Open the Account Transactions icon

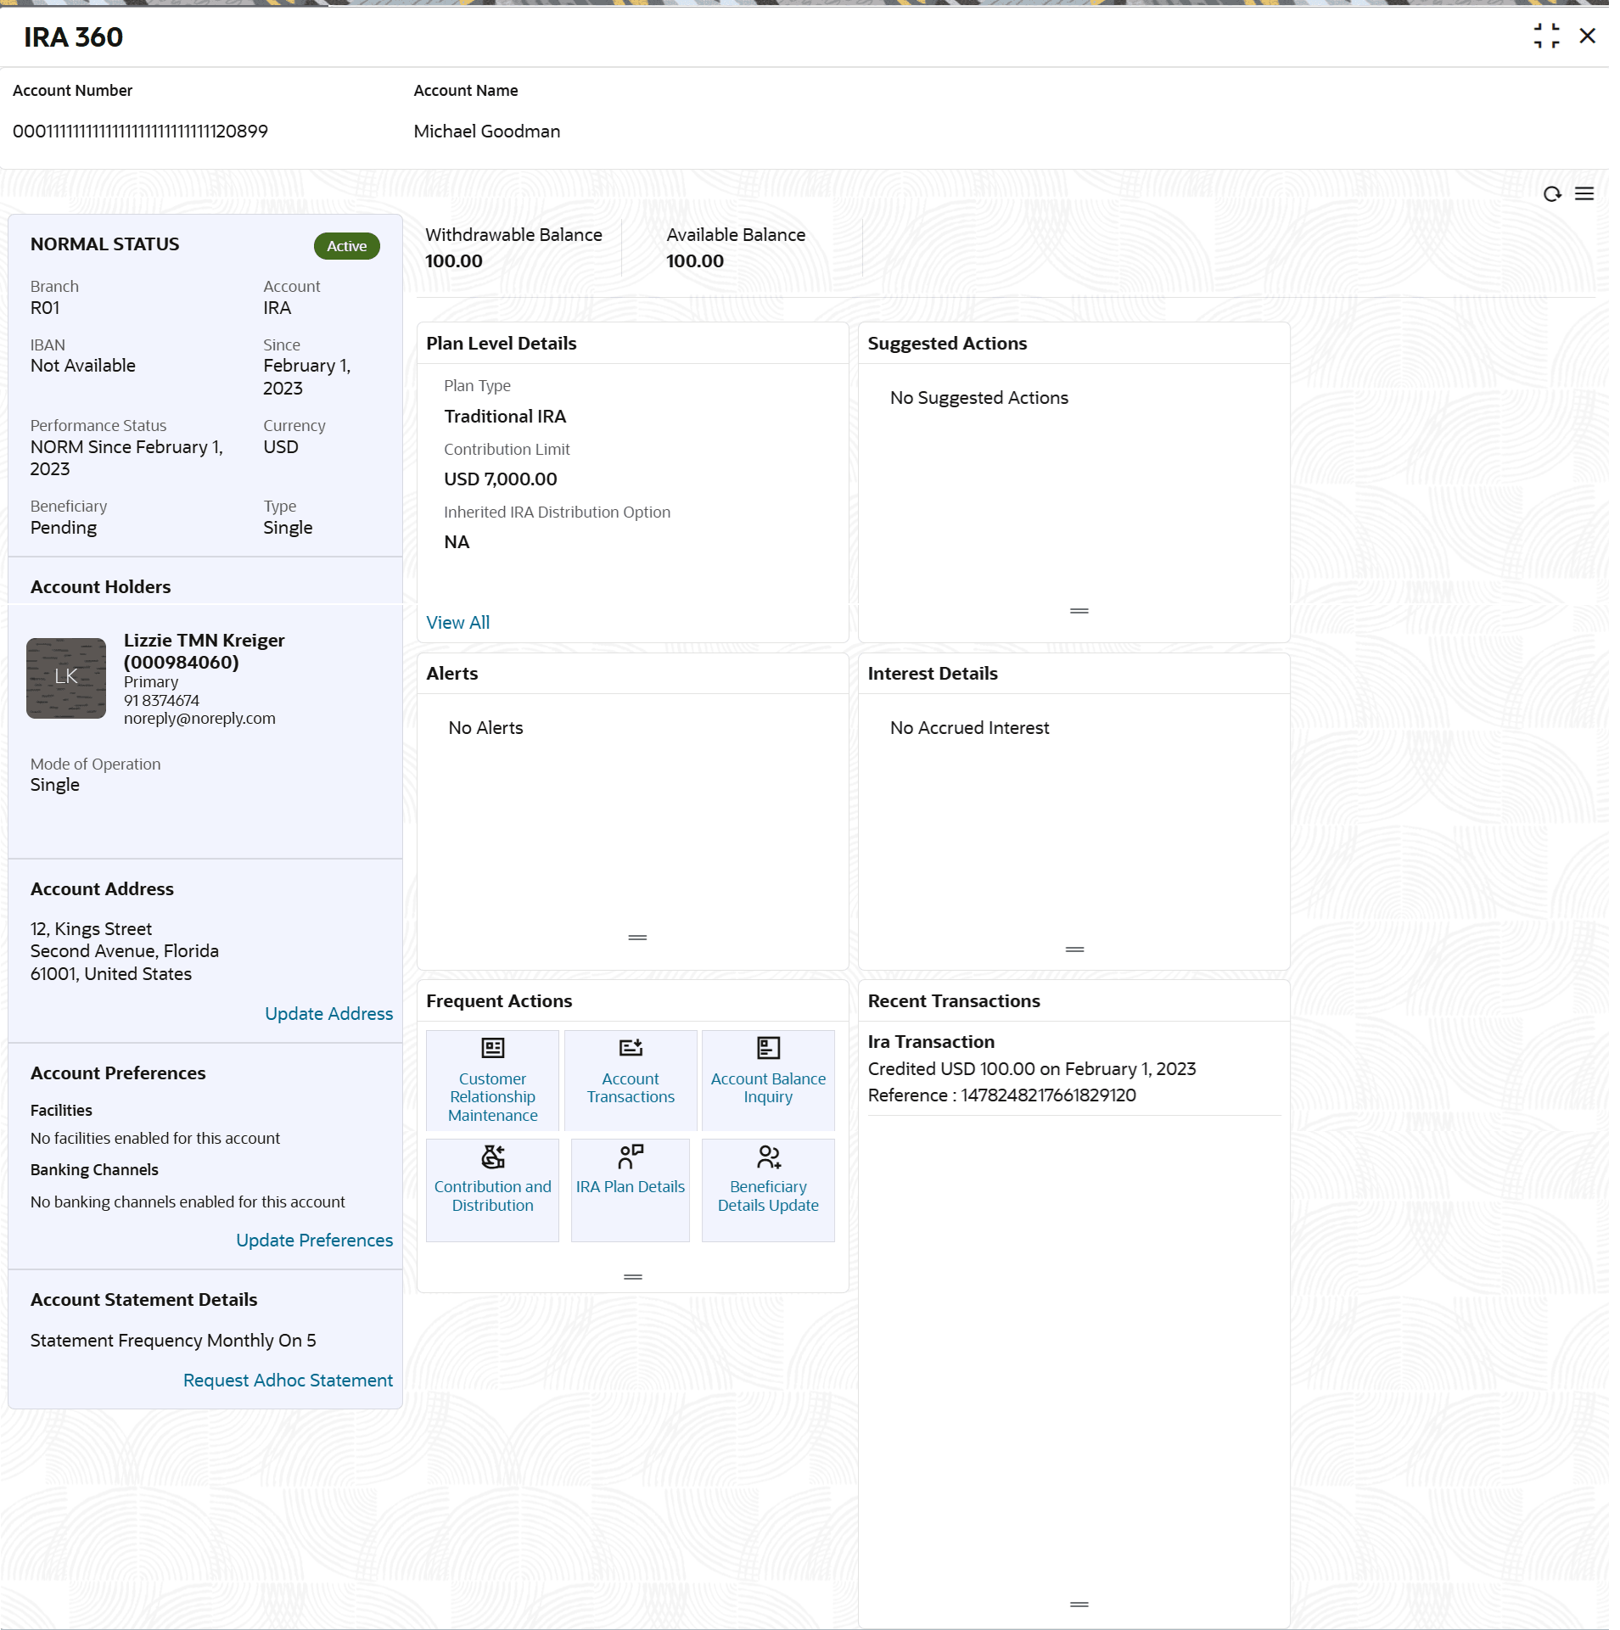click(631, 1048)
